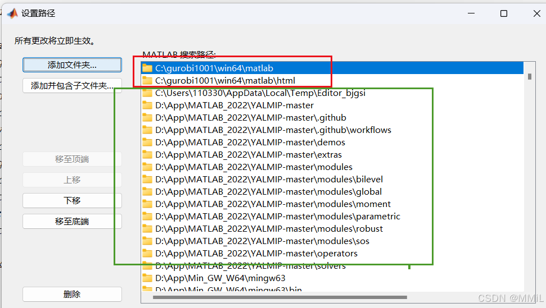Screen dimensions: 546x308
Task: Select the YALMIP-master\operators path
Action: [x=256, y=253]
